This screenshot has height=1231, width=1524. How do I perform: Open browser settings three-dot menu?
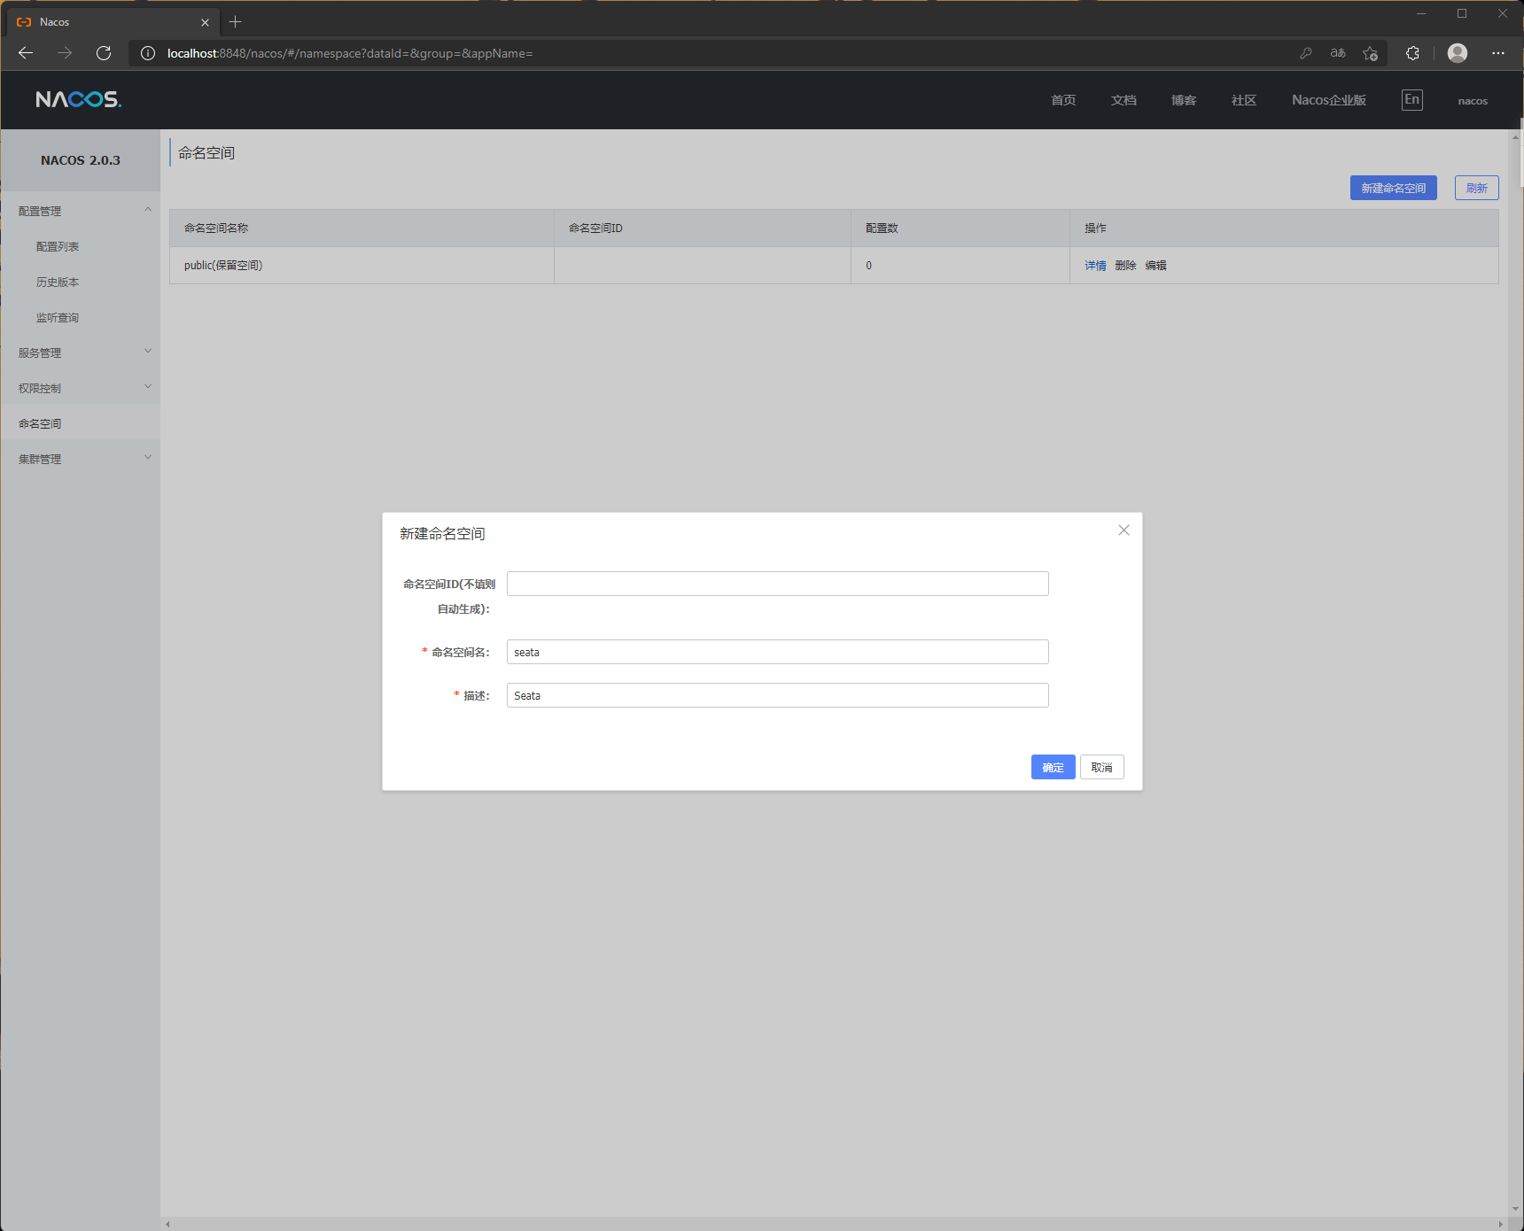(x=1498, y=53)
